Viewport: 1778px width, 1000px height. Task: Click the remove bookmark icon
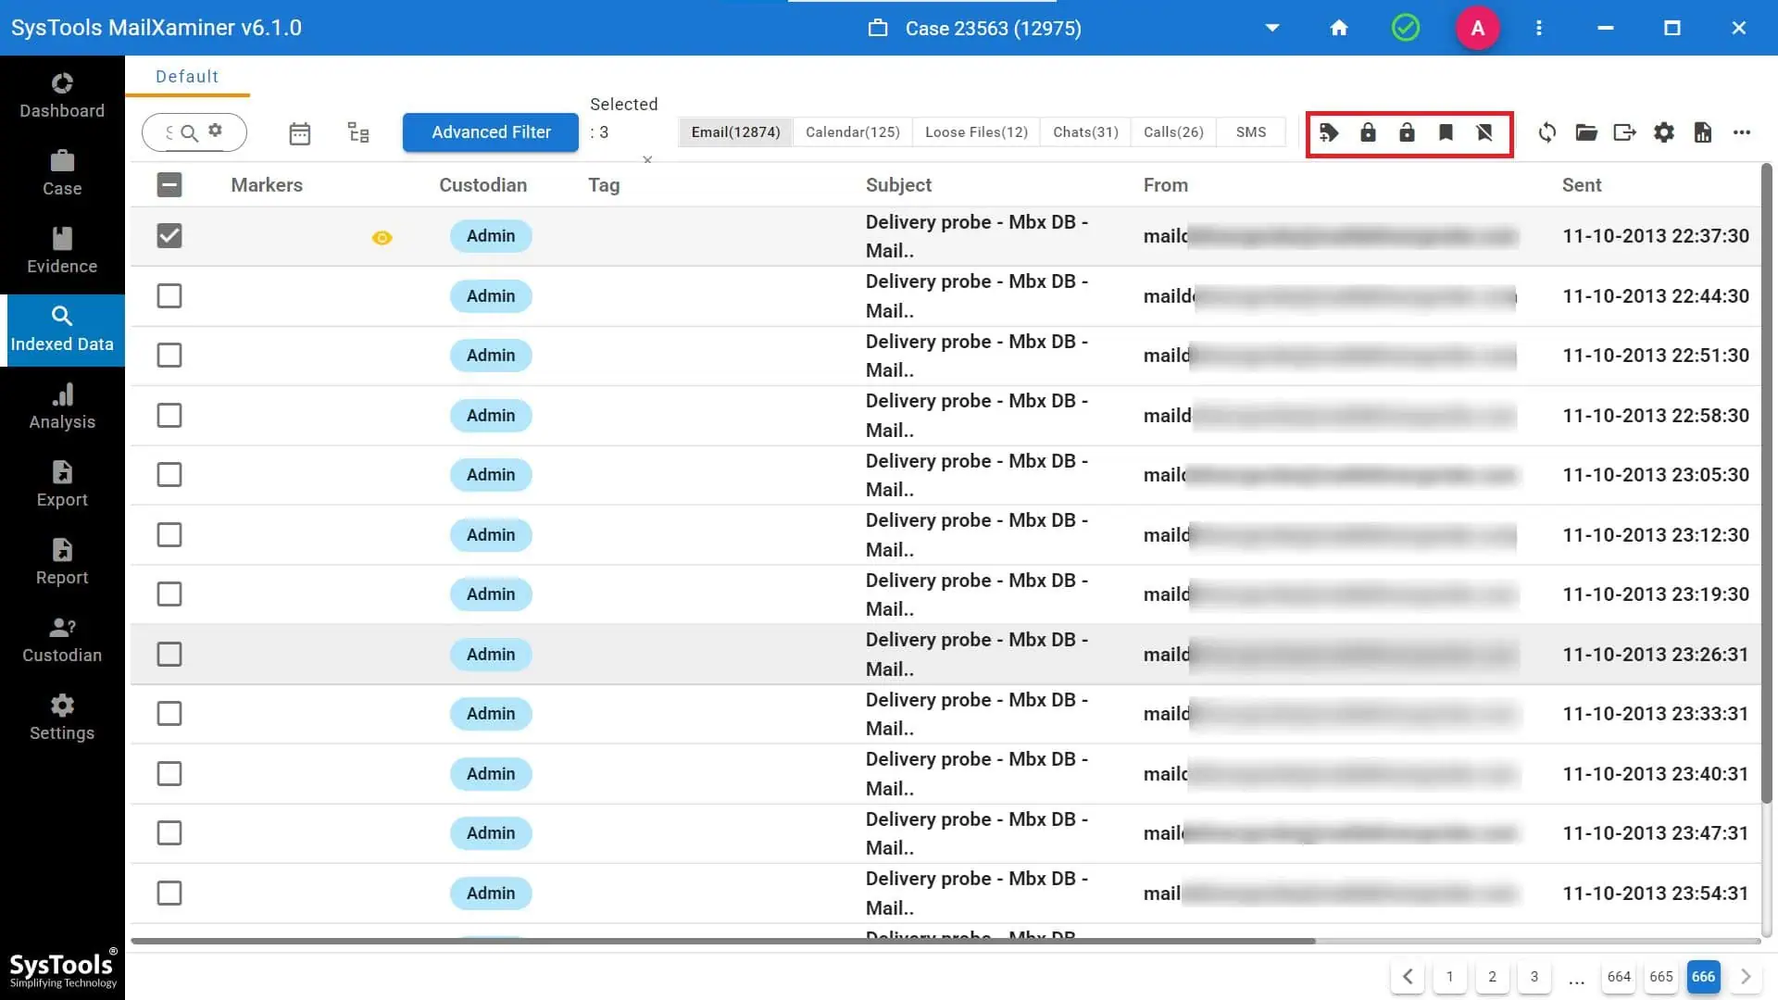point(1484,132)
